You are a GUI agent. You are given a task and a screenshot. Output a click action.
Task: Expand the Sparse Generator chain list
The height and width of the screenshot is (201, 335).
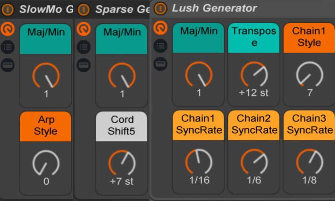(x=84, y=47)
